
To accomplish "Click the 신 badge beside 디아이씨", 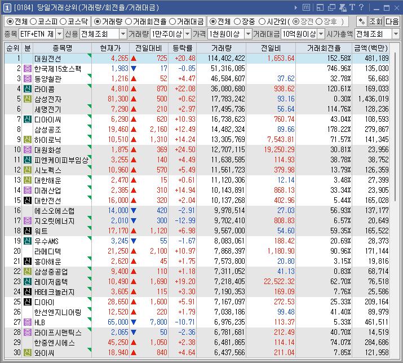I will pos(28,119).
